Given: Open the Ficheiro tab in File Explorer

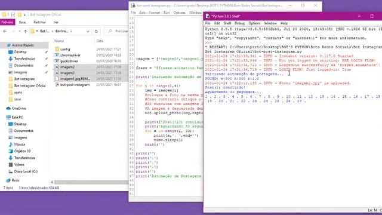Looking at the screenshot, I should click(x=7, y=22).
